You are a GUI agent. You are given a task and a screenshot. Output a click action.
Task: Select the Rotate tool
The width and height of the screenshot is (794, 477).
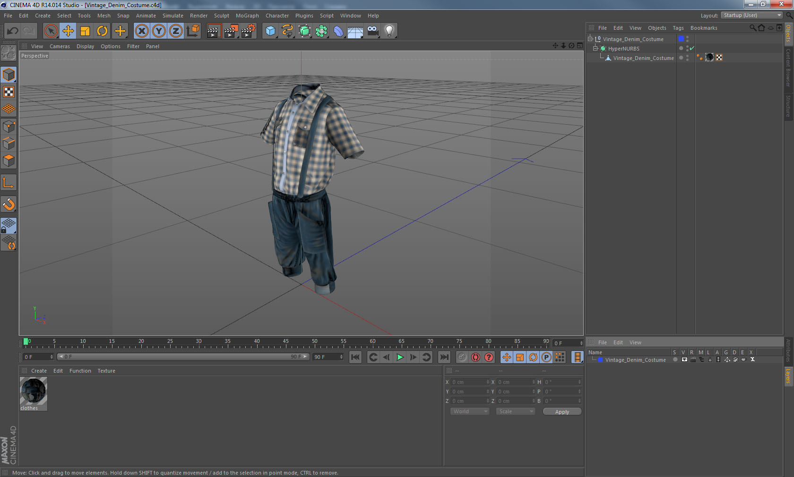(x=102, y=31)
